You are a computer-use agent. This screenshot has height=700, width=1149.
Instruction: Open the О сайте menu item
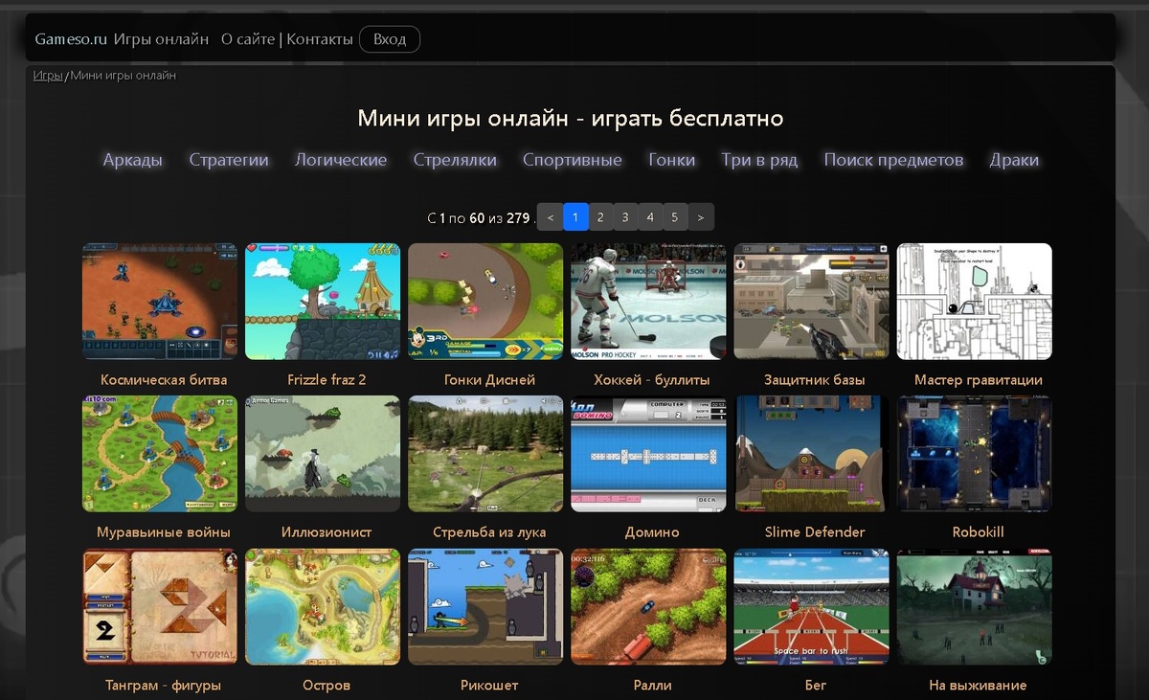(x=250, y=40)
